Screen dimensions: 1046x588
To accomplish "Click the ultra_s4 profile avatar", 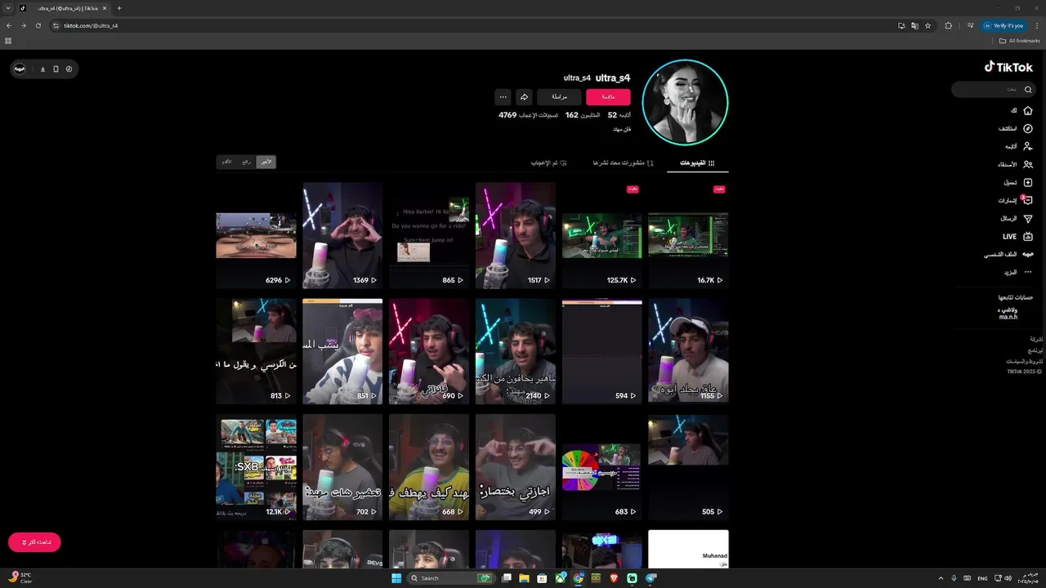I will click(685, 102).
